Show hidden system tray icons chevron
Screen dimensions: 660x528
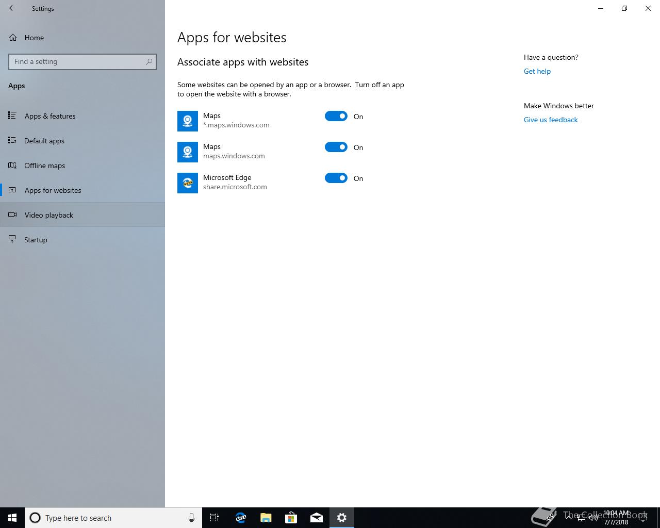point(568,518)
